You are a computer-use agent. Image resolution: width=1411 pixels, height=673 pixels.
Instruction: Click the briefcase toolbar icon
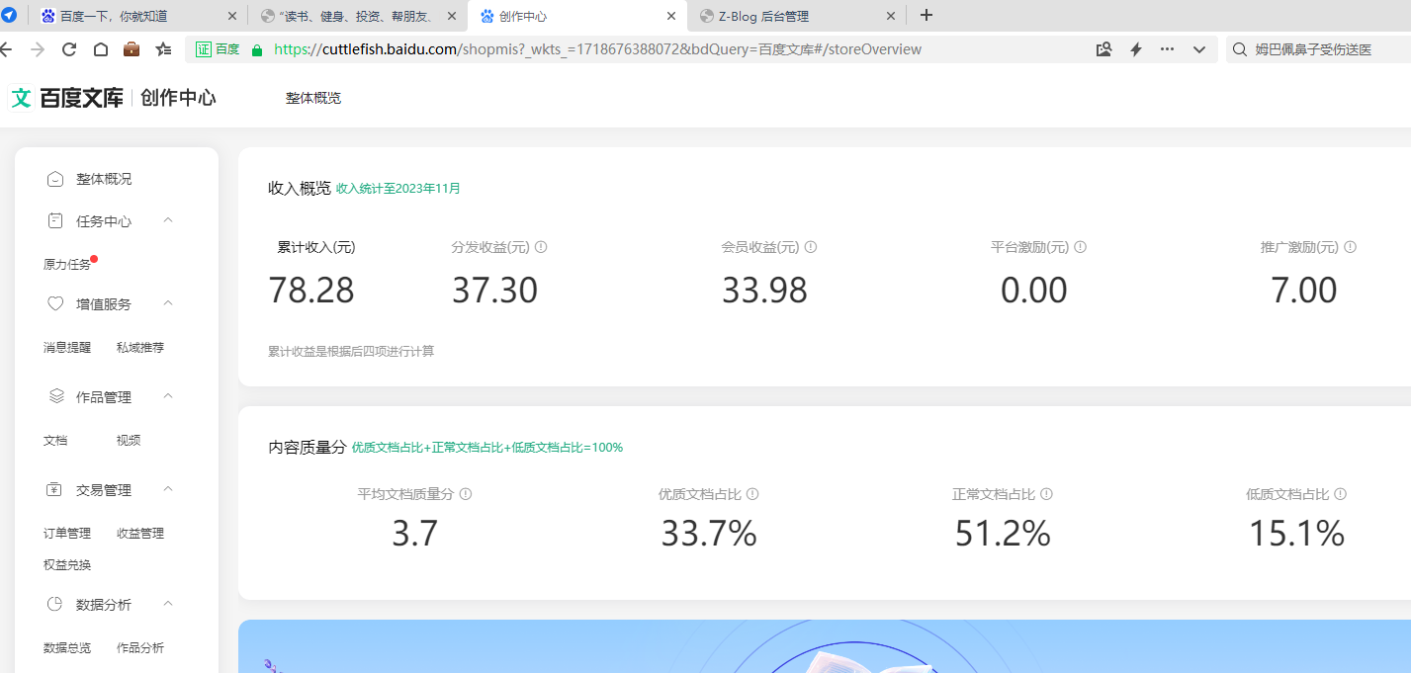tap(132, 49)
